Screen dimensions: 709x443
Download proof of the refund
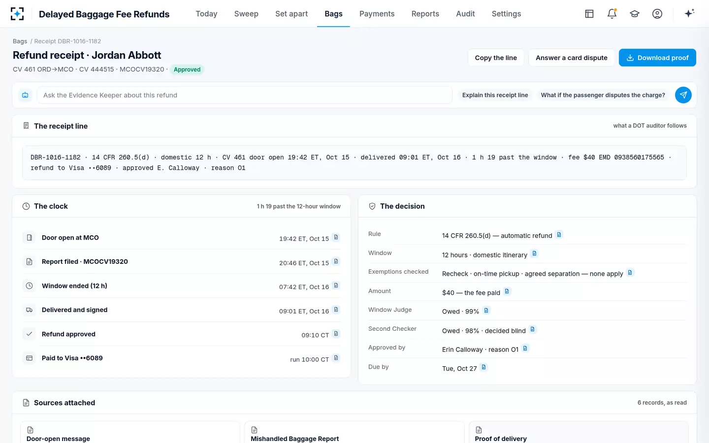[657, 58]
